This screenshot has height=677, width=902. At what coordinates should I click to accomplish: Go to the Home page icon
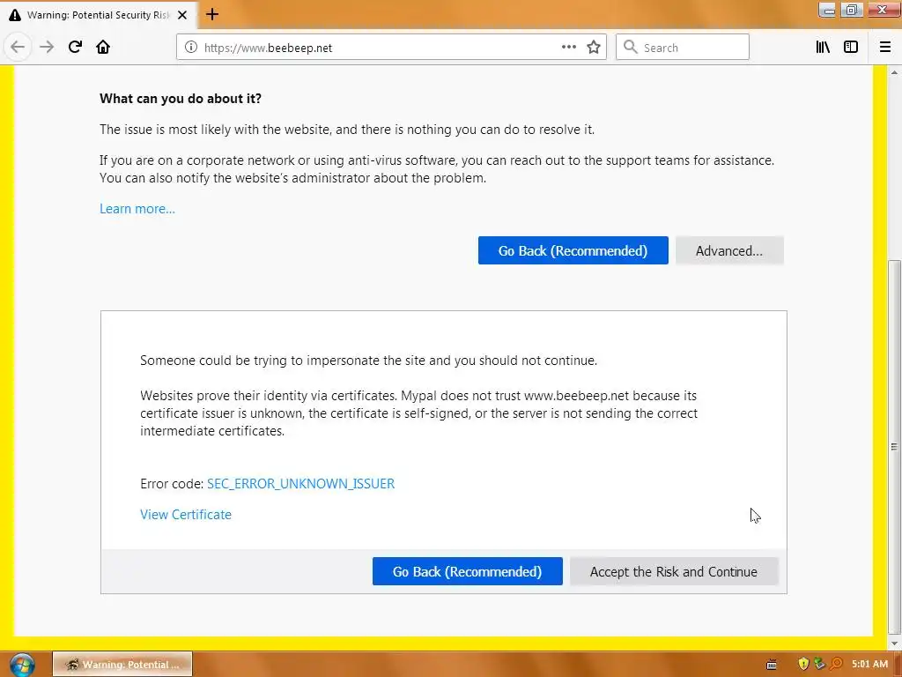[103, 48]
